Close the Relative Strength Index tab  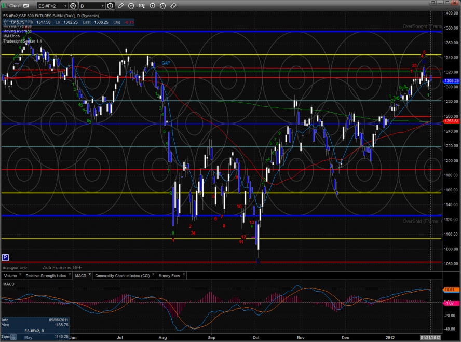[x=70, y=275]
